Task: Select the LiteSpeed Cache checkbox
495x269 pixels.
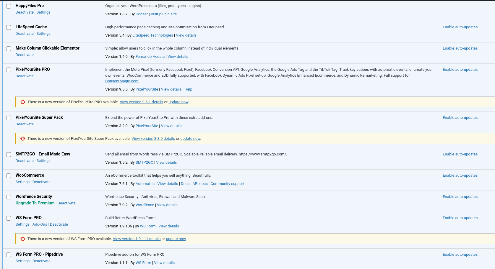Action: tap(9, 27)
